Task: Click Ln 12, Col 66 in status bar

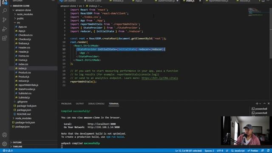Action: pos(188,150)
